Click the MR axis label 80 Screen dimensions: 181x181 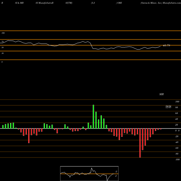pyautogui.click(x=177, y=108)
